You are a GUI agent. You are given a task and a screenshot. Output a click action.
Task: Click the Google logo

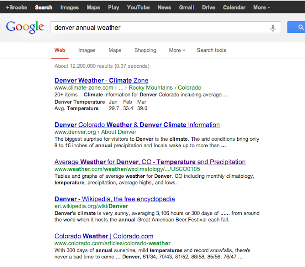coord(25,27)
